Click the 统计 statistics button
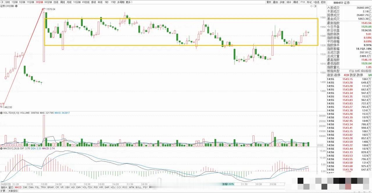 (289, 2)
